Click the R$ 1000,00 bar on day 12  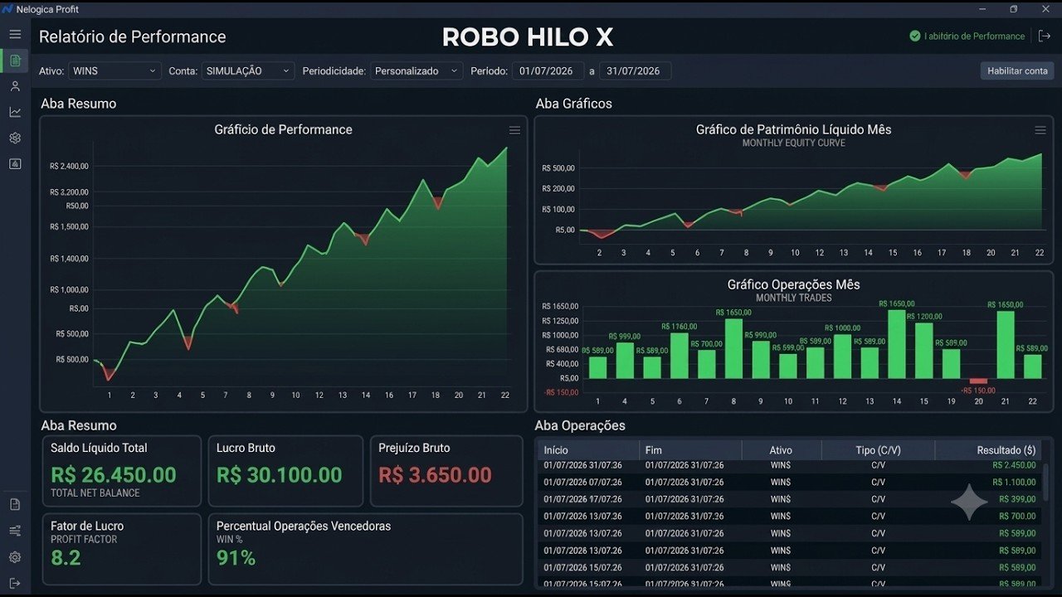pyautogui.click(x=842, y=357)
